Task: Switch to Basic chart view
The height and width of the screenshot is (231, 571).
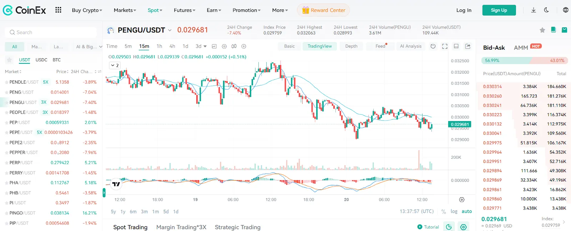Action: pos(289,46)
